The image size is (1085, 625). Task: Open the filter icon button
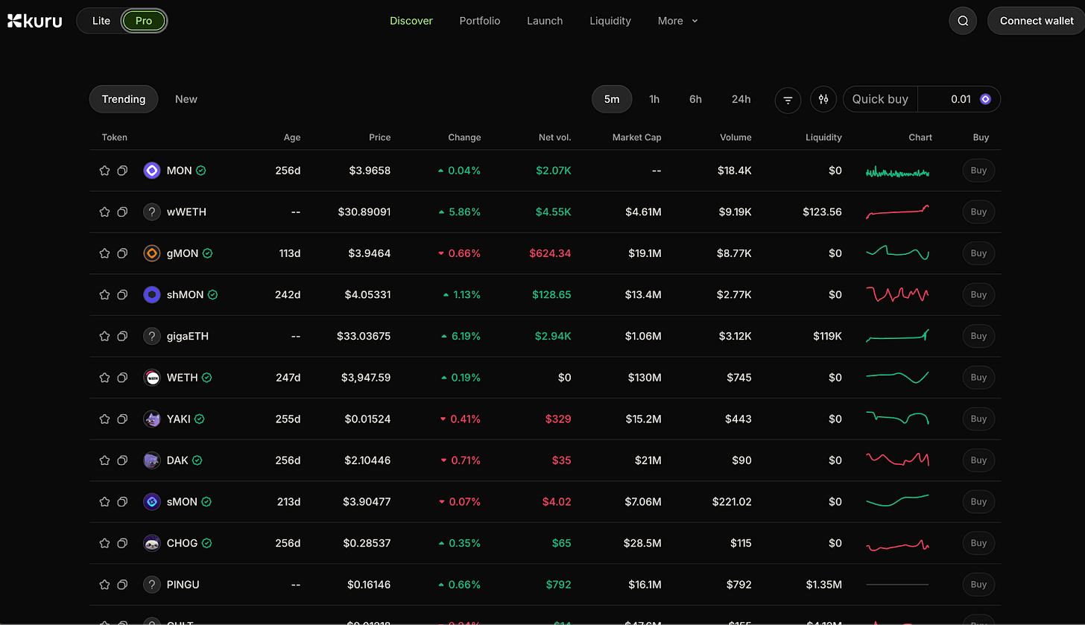788,99
